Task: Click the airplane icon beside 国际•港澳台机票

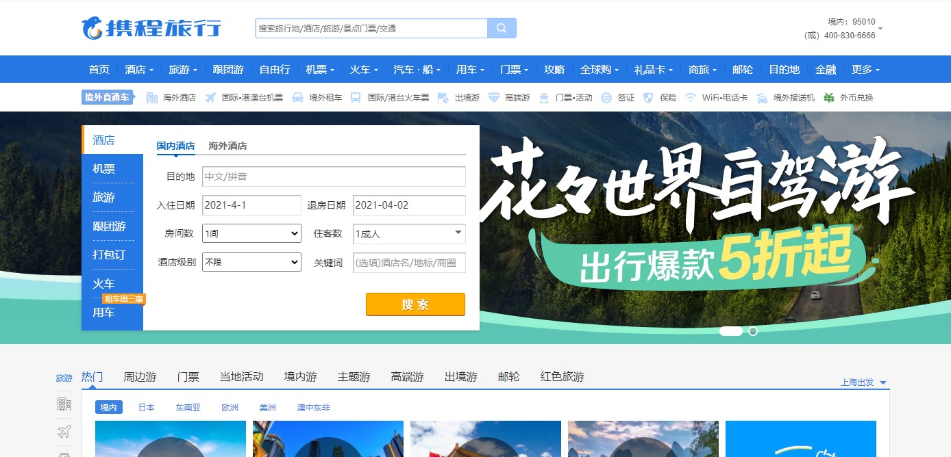Action: [x=210, y=98]
